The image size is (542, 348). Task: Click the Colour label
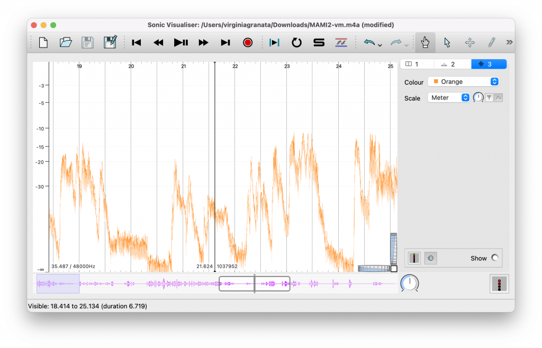(414, 82)
